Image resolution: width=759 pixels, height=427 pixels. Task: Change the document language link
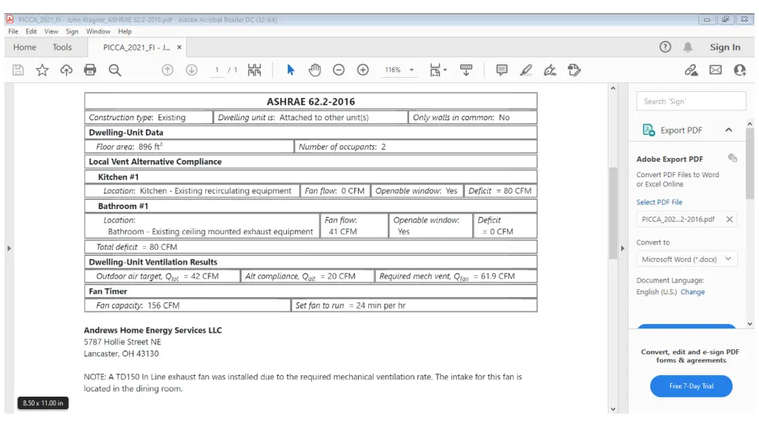point(692,292)
